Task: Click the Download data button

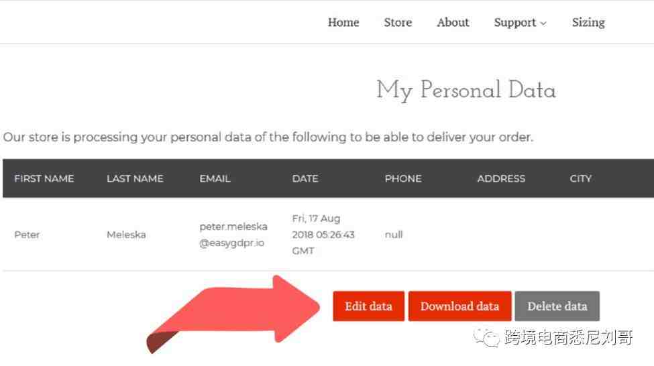Action: (459, 306)
